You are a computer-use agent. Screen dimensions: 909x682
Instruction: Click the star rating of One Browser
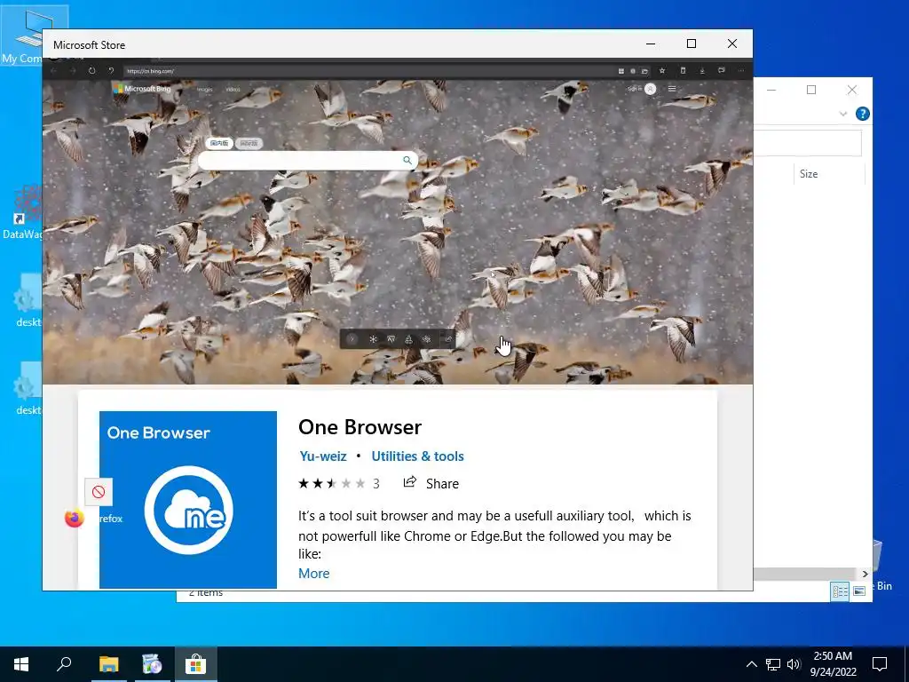332,483
